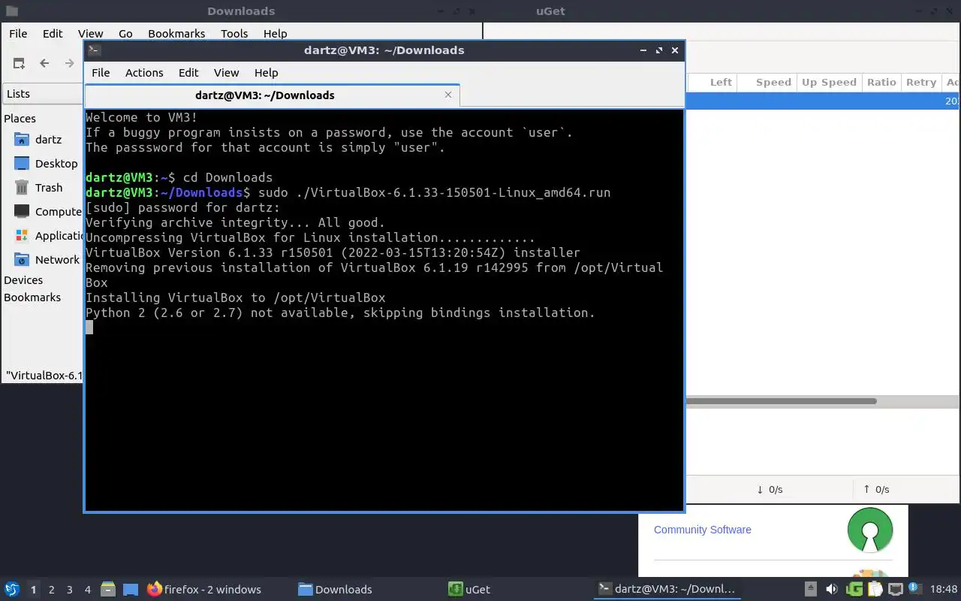Open the clipboard manager tray icon
The width and height of the screenshot is (961, 601).
(x=875, y=590)
